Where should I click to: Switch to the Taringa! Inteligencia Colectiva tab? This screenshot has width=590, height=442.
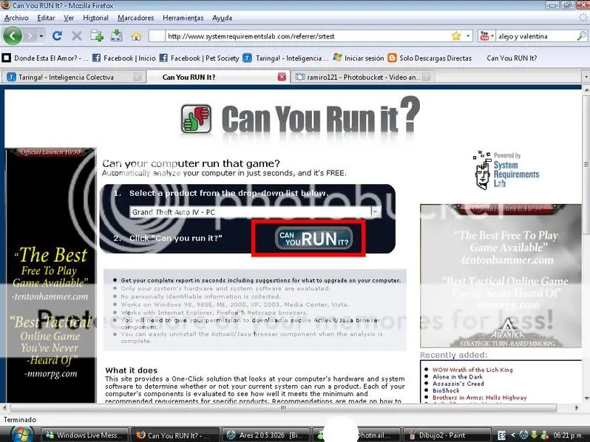(x=66, y=77)
